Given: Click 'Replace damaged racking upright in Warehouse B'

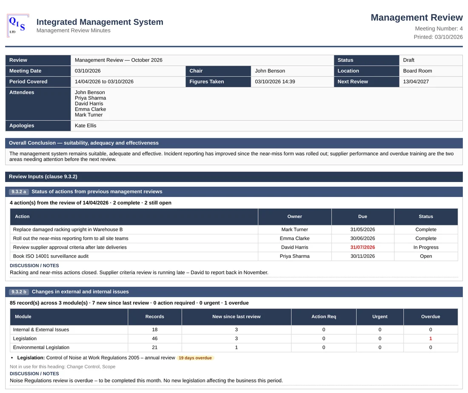Looking at the screenshot, I should [68, 230].
